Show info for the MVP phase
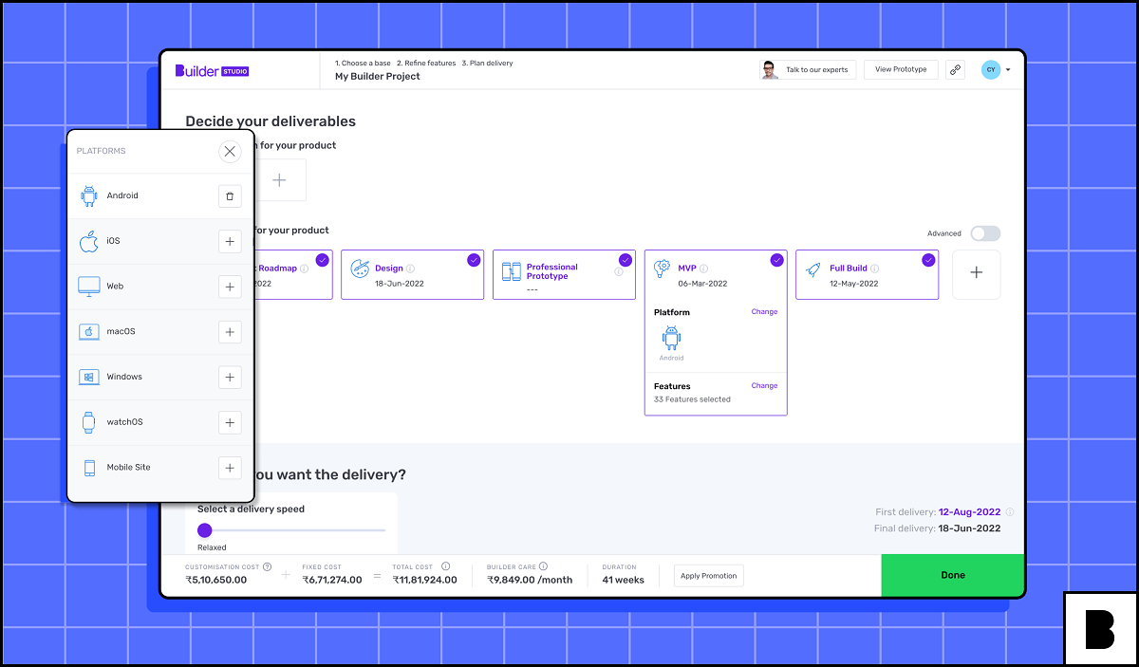 704,269
